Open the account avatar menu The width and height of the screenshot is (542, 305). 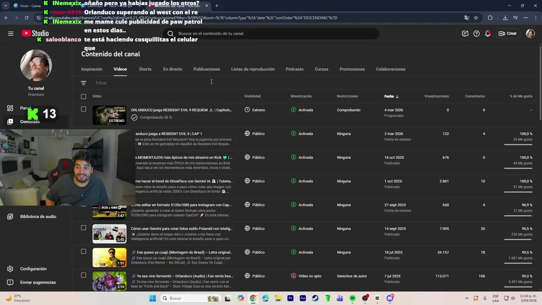coord(530,33)
